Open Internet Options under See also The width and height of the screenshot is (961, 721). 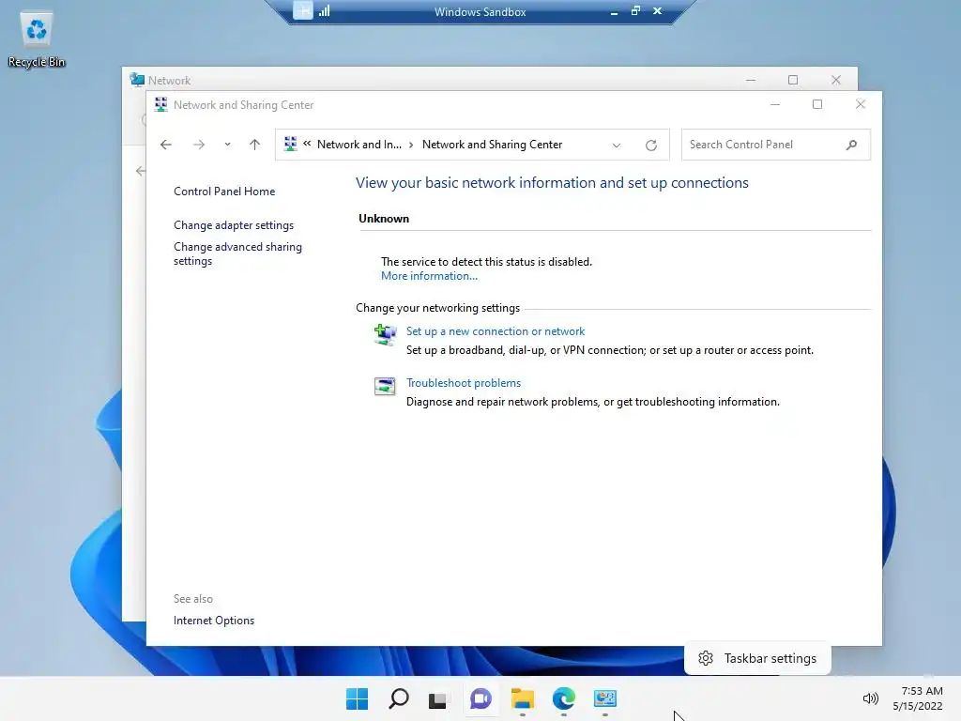214,621
